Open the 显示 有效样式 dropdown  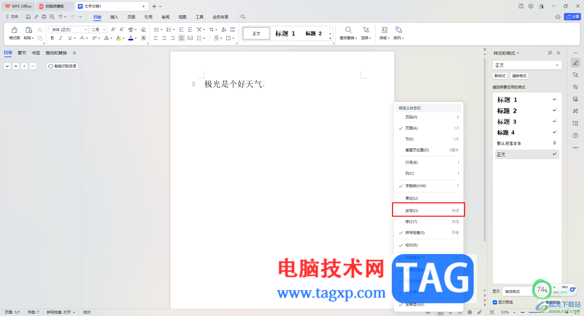(x=518, y=291)
